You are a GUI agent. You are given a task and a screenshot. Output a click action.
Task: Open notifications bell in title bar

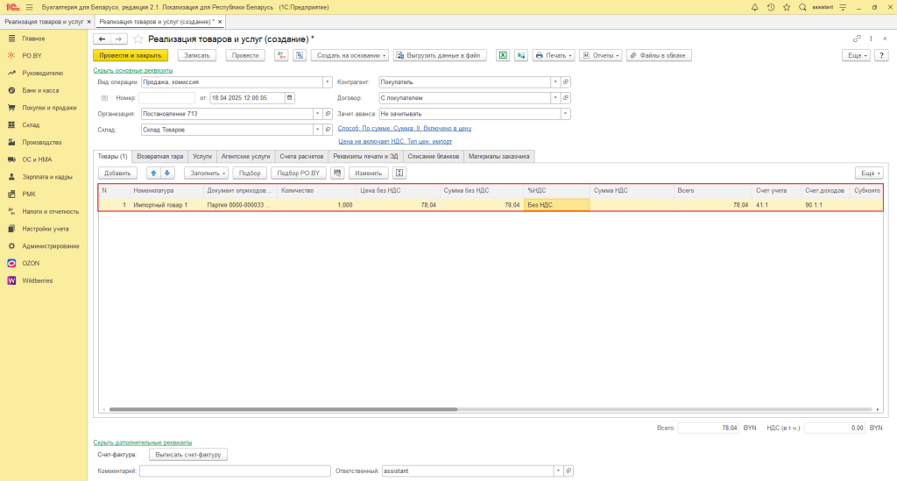(754, 7)
